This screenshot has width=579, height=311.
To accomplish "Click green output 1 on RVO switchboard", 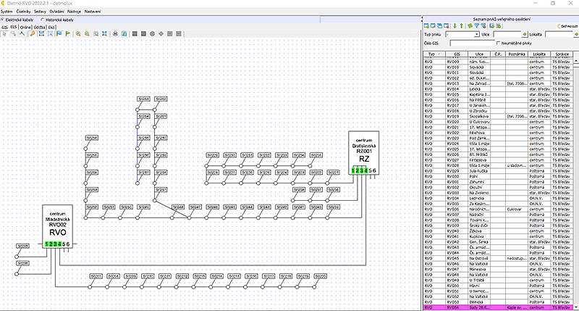I will tap(47, 244).
